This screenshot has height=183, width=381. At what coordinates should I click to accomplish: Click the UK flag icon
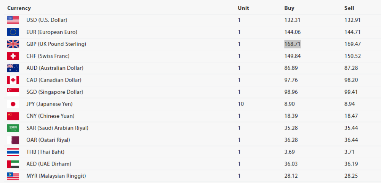coord(13,44)
